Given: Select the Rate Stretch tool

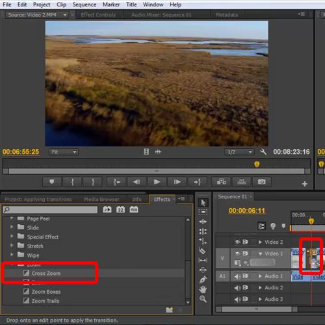Looking at the screenshot, I should click(x=203, y=241).
